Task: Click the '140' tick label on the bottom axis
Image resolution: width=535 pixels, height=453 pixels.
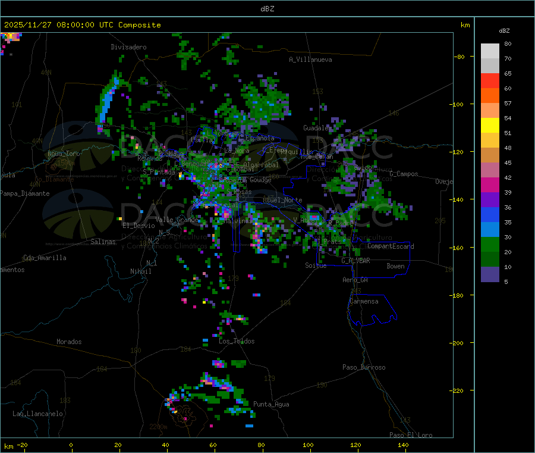Action: coord(403,445)
